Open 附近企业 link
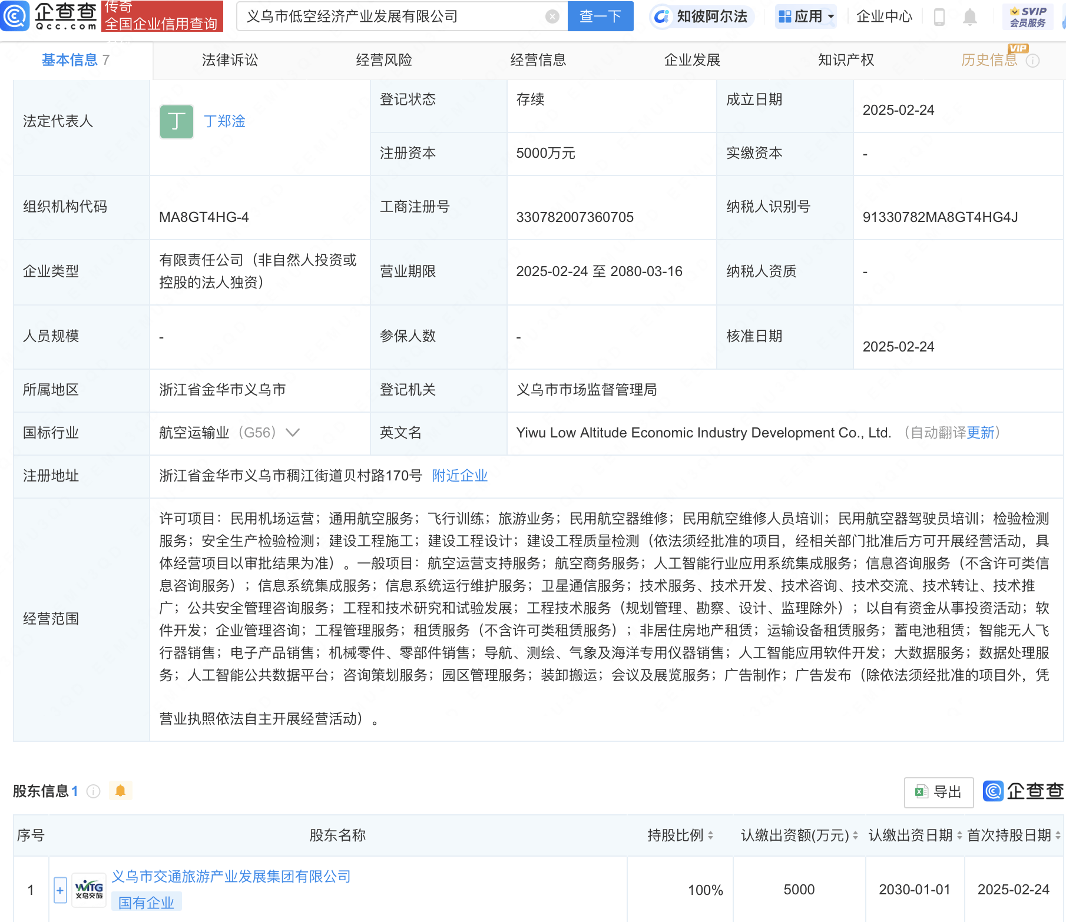This screenshot has height=922, width=1066. [460, 476]
